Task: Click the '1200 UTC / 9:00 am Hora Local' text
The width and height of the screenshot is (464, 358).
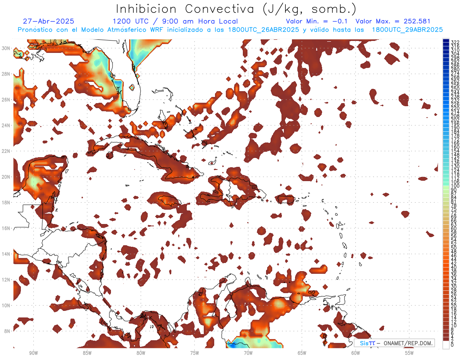Action: 175,21
